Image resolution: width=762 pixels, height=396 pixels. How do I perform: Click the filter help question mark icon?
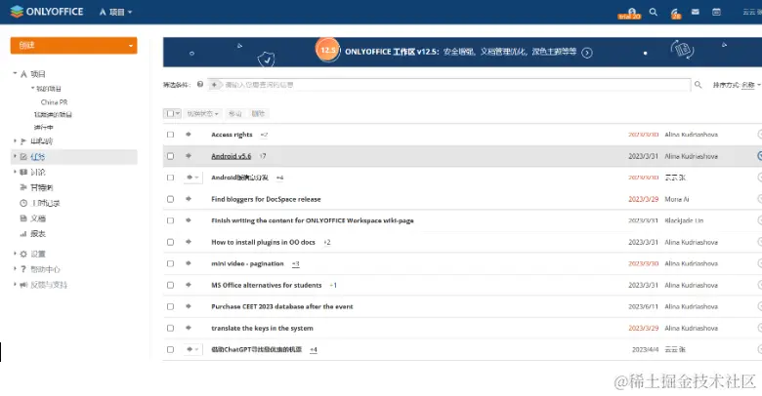199,85
